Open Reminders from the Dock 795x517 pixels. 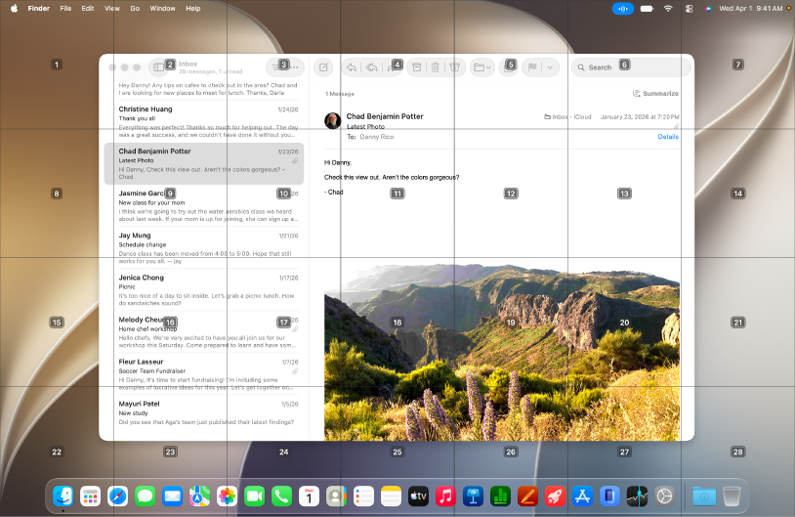363,496
